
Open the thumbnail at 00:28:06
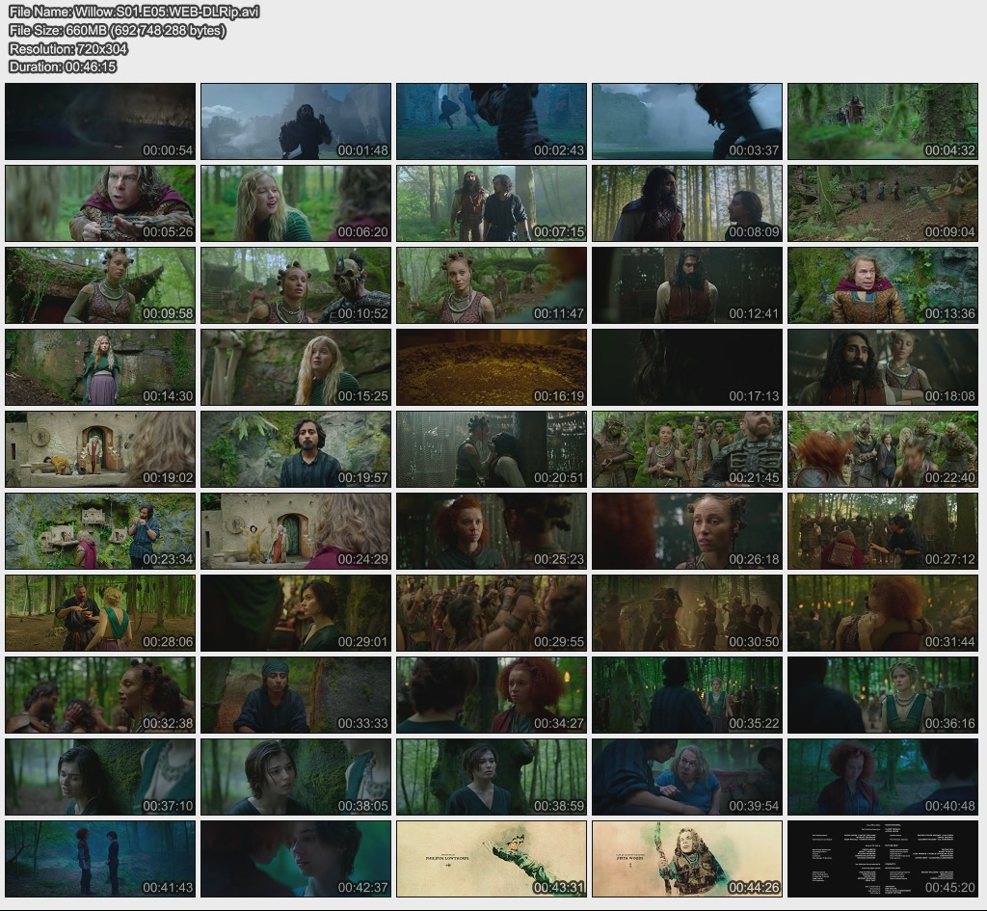100,613
